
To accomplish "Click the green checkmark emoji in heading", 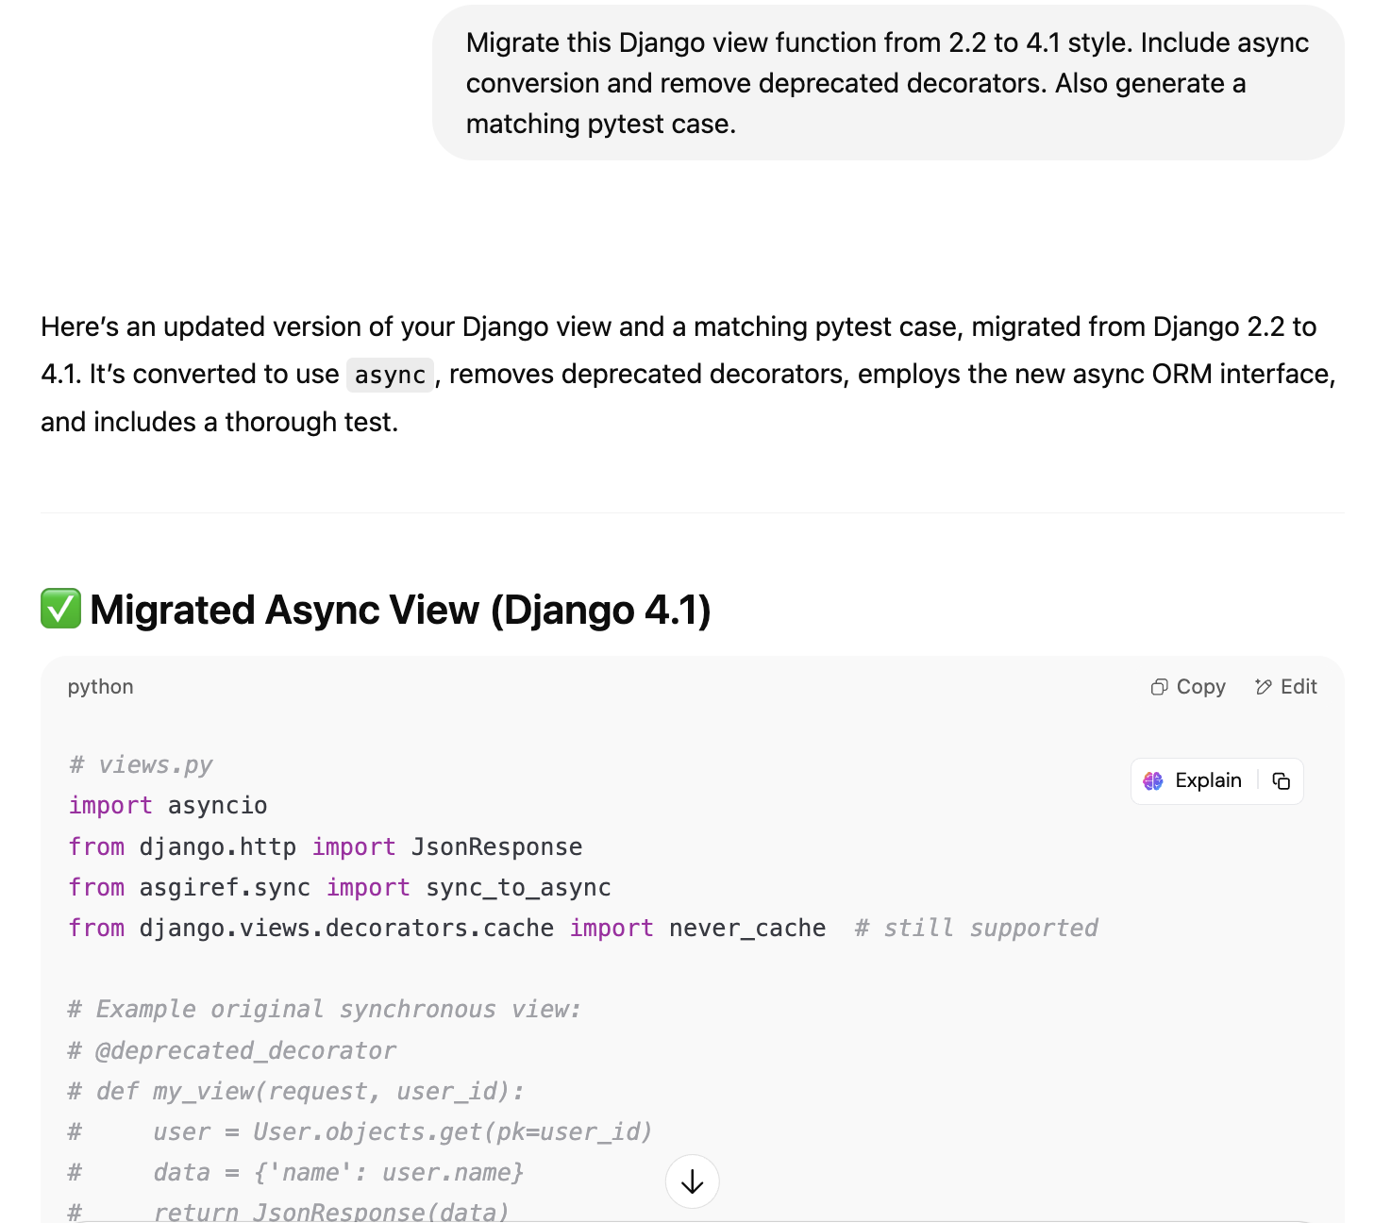I will [x=60, y=609].
